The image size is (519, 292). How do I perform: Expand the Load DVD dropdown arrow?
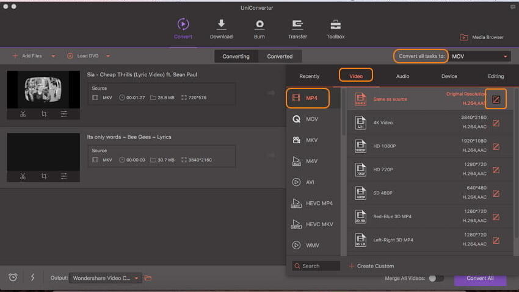pyautogui.click(x=108, y=56)
